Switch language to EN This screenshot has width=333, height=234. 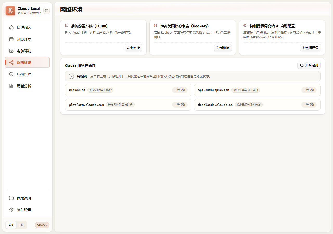pos(21,225)
